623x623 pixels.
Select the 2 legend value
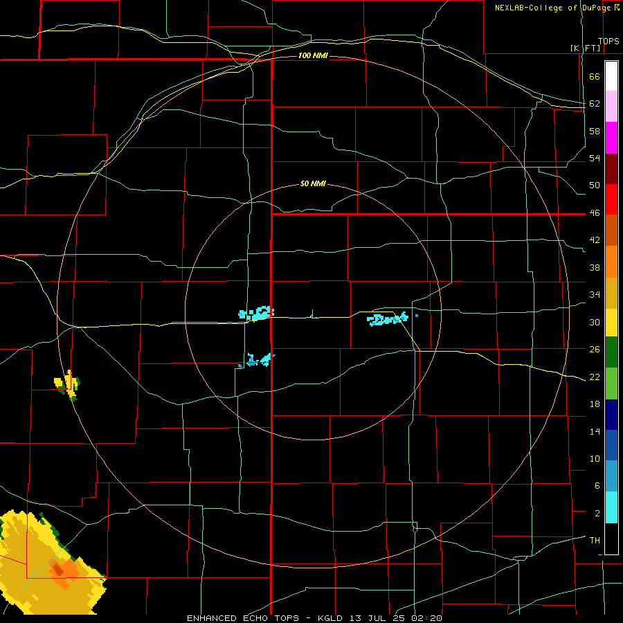tap(597, 513)
